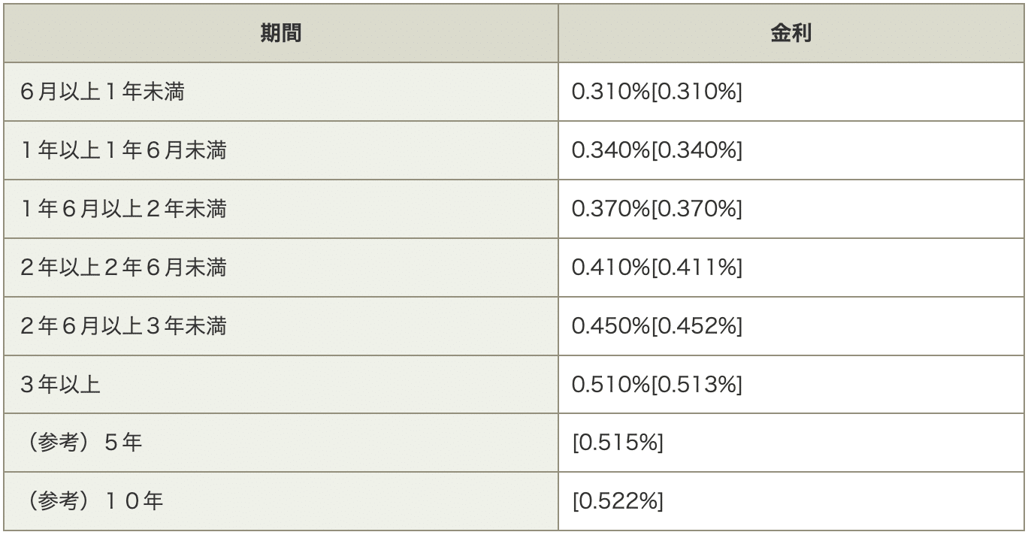Select the 1年以上1年6月未満 period cell
The height and width of the screenshot is (535, 1028).
[x=124, y=150]
